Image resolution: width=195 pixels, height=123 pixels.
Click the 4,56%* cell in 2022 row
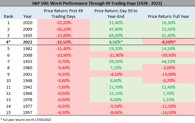(x=116, y=42)
